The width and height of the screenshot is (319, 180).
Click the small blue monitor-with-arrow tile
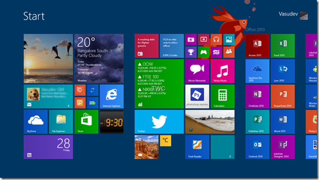(93, 103)
